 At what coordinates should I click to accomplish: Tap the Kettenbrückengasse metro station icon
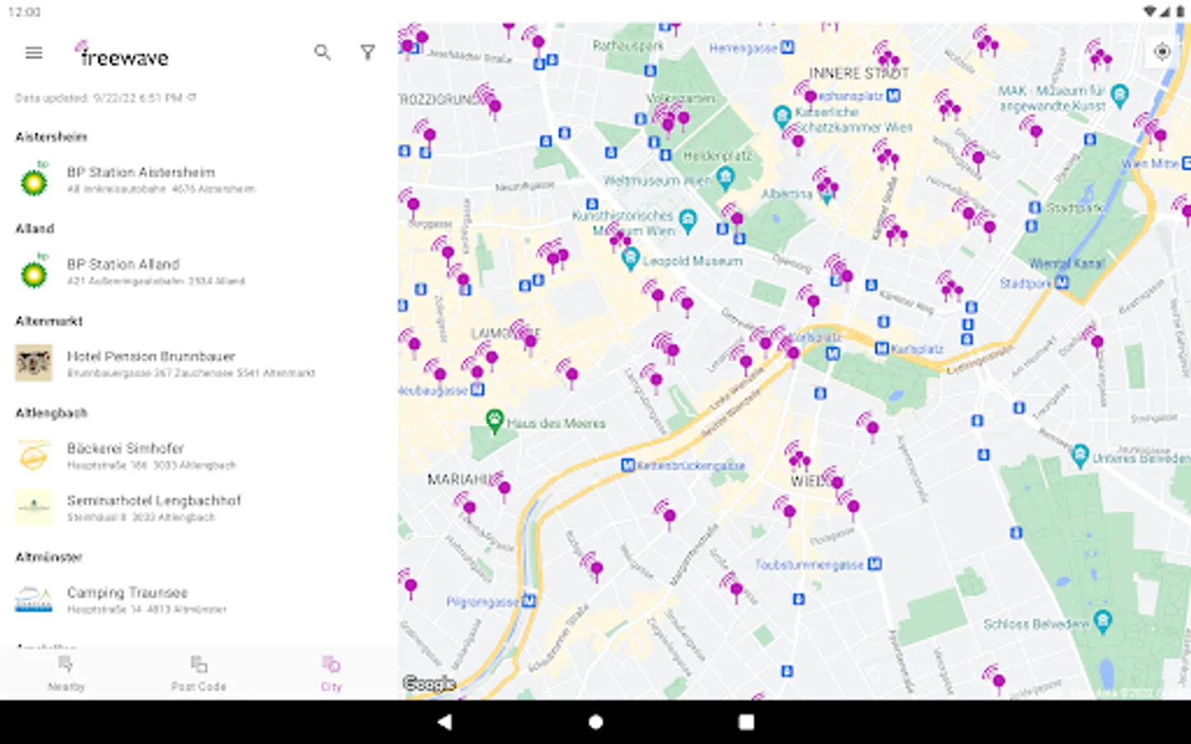628,465
